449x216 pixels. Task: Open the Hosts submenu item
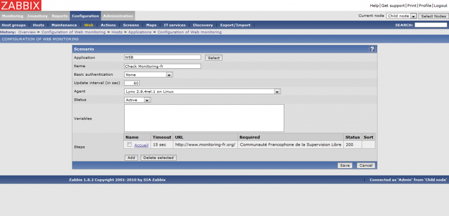pos(38,25)
